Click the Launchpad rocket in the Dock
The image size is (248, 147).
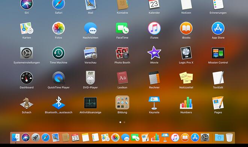[x=36, y=137]
